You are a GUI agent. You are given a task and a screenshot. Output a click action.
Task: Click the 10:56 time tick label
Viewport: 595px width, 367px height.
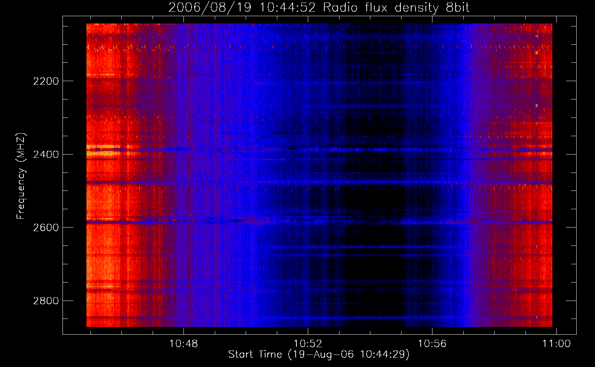pos(432,344)
